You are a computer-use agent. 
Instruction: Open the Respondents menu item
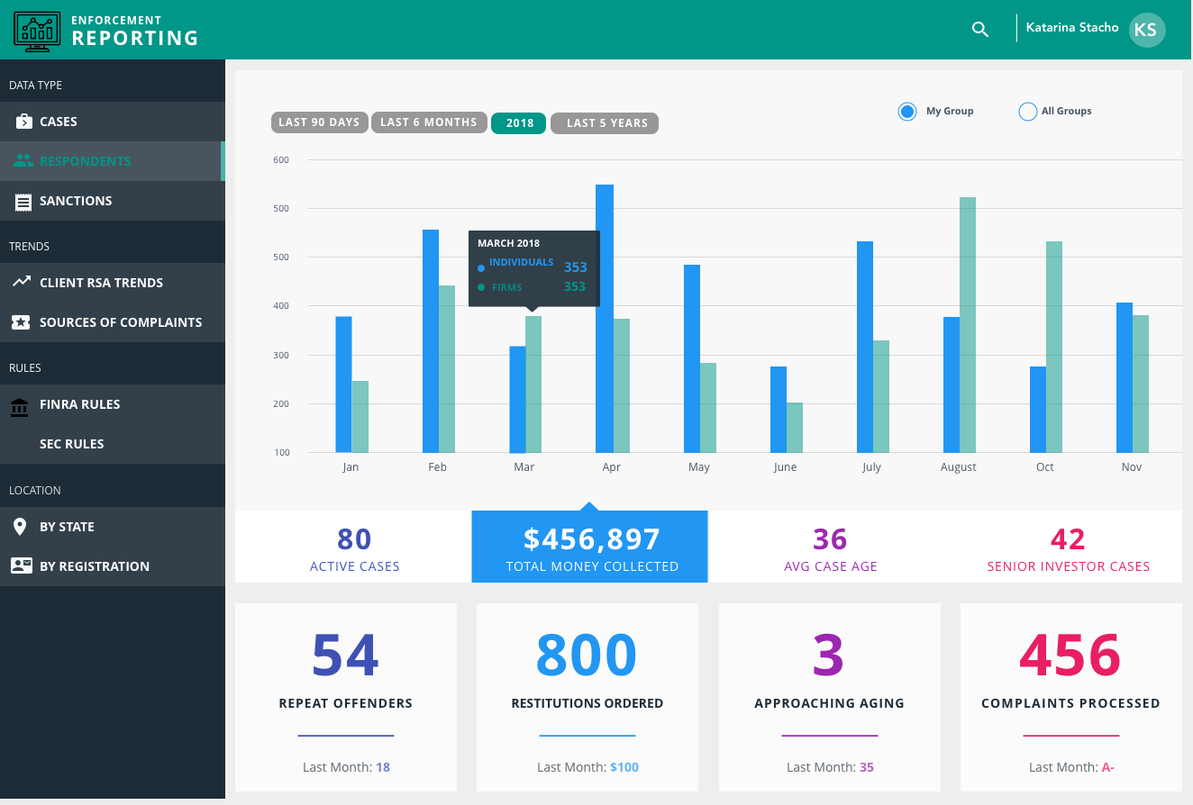click(86, 161)
